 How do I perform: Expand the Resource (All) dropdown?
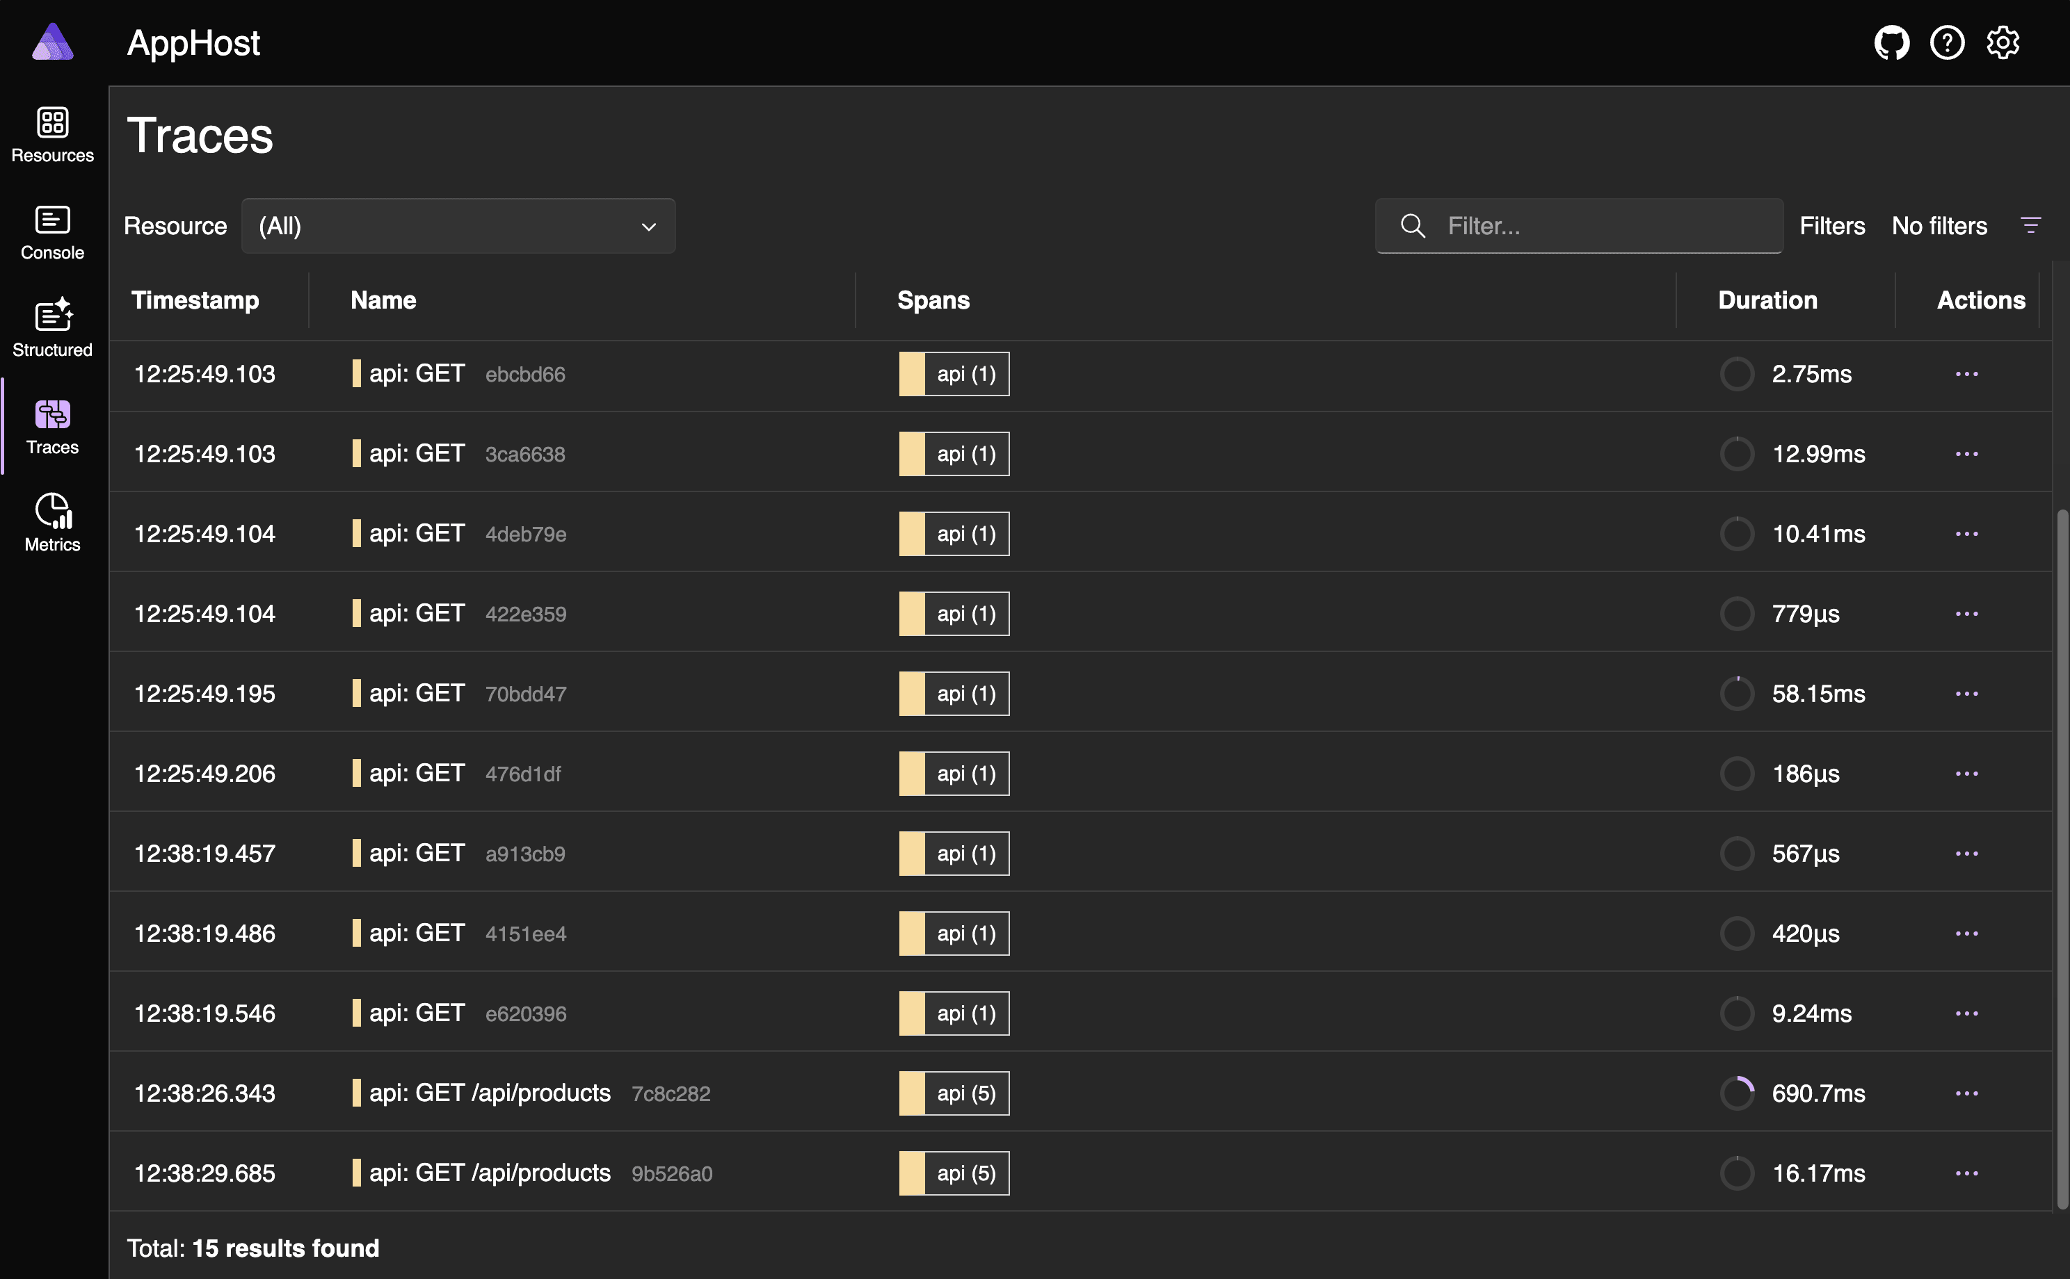458,226
